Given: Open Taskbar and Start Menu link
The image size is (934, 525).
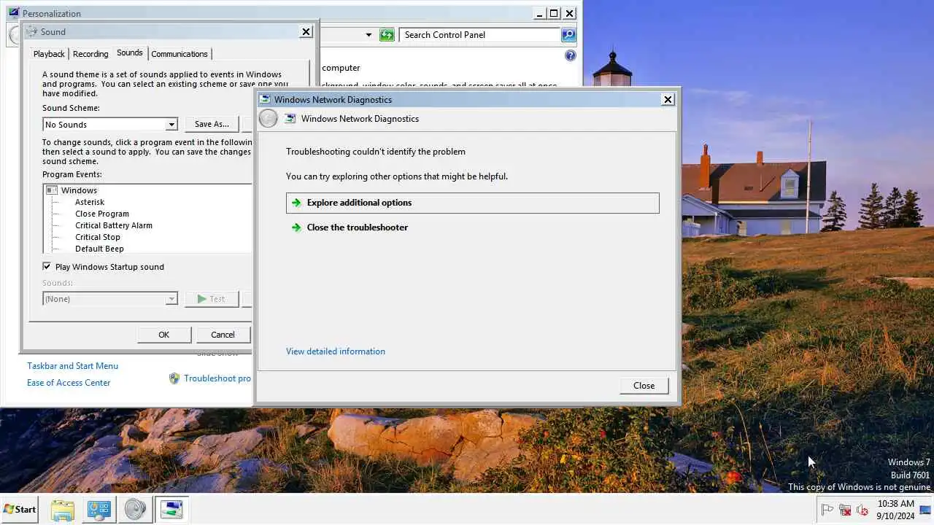Looking at the screenshot, I should [72, 366].
